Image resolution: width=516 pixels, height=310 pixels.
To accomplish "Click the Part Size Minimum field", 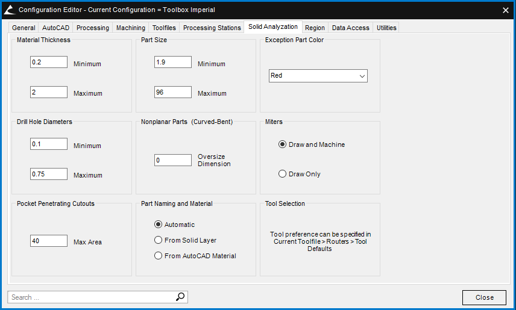I will pyautogui.click(x=173, y=62).
